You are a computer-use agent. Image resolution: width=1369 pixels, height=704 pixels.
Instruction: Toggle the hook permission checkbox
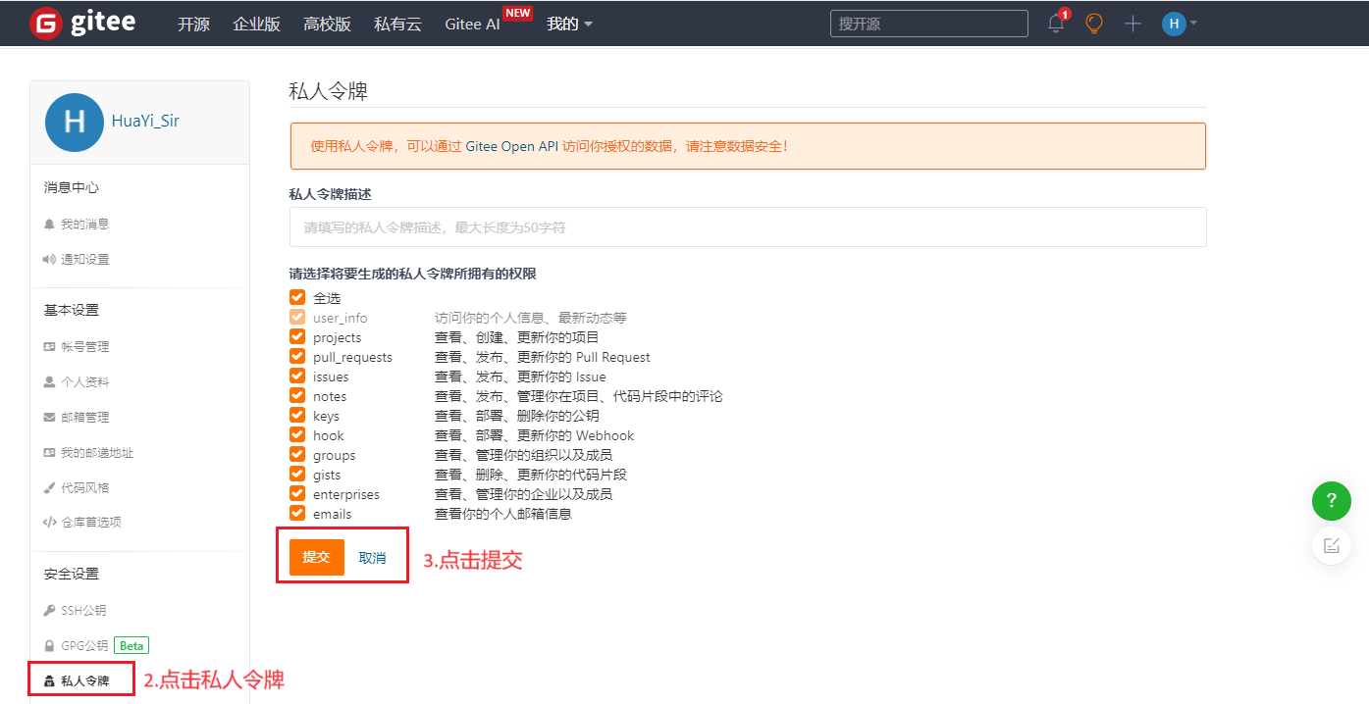[x=297, y=434]
